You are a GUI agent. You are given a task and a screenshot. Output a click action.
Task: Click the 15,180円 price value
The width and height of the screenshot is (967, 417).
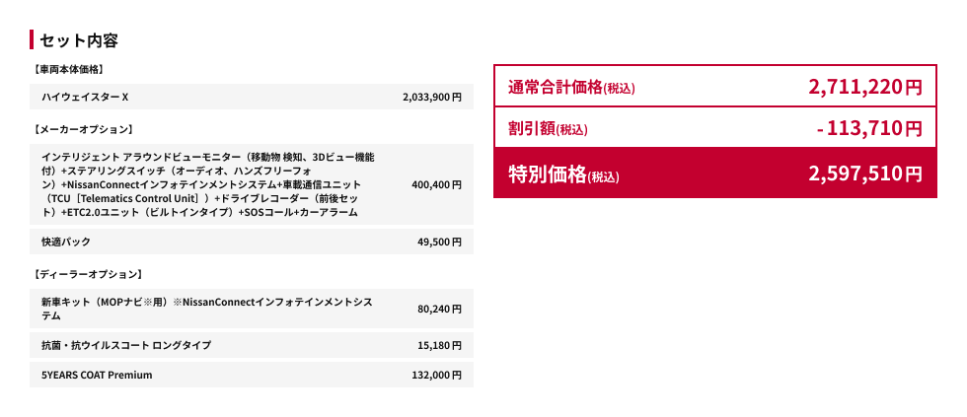(439, 345)
